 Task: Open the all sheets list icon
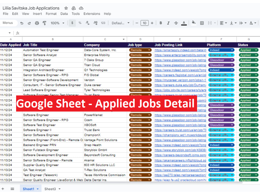click(12, 189)
